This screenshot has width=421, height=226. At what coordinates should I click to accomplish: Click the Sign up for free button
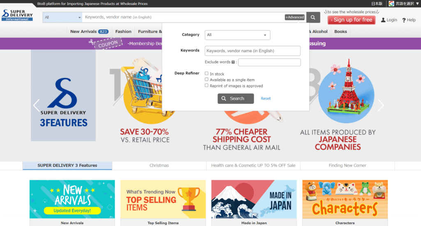(x=352, y=20)
